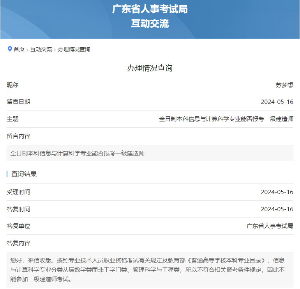Click the location pin icon in breadcrumb
The width and height of the screenshot is (300, 289).
(x=10, y=49)
